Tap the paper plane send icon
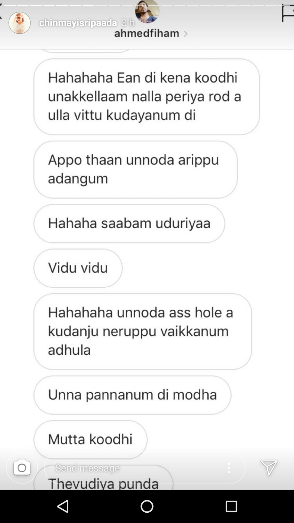This screenshot has width=294, height=523. 269,468
